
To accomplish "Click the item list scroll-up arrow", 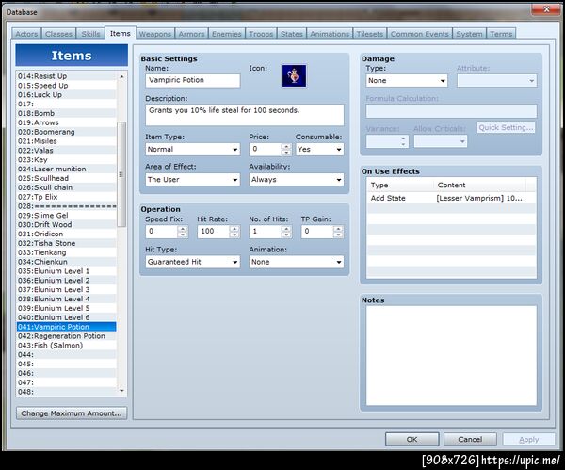I will (121, 76).
